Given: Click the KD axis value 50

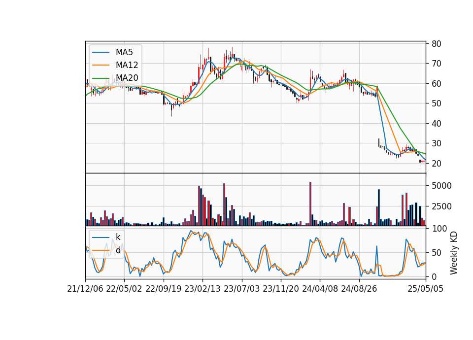Looking at the screenshot, I should 436,252.
